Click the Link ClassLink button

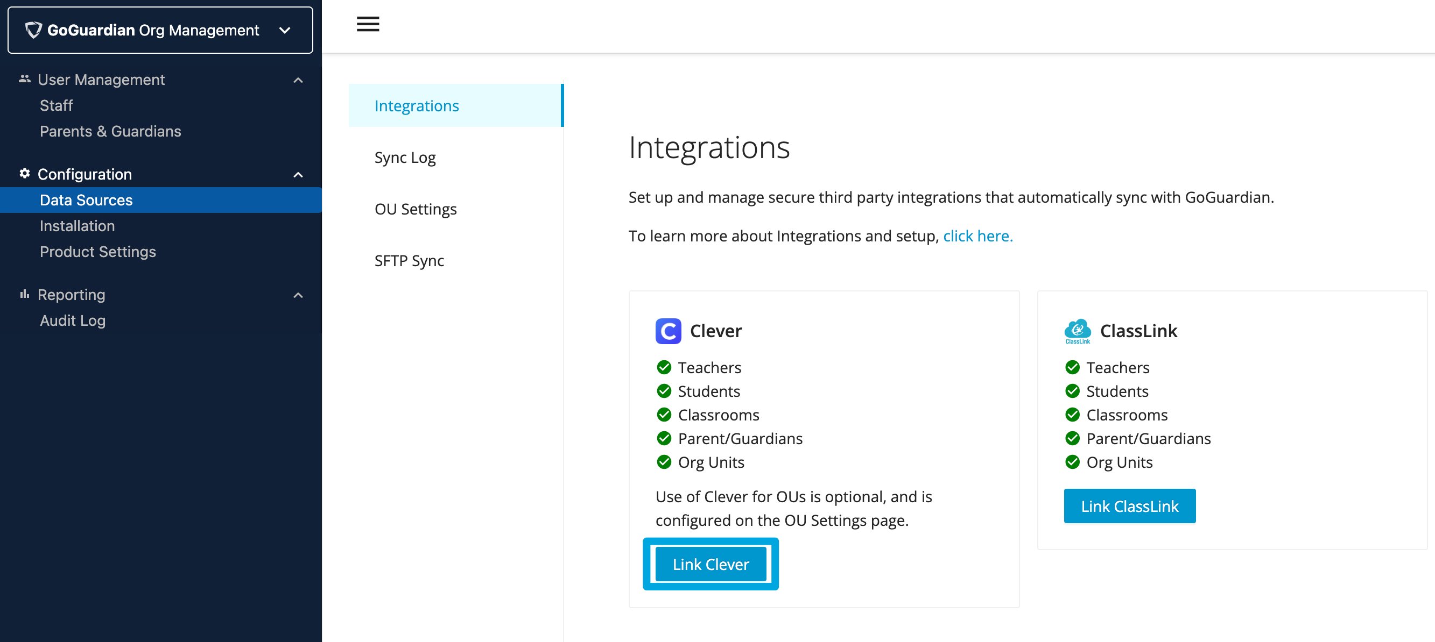point(1130,506)
